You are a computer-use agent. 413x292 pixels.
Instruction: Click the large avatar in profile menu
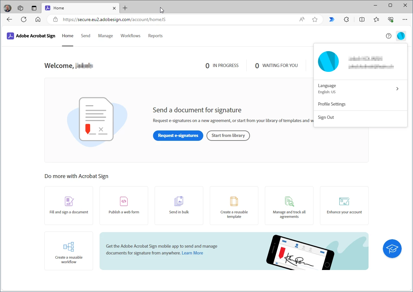328,62
